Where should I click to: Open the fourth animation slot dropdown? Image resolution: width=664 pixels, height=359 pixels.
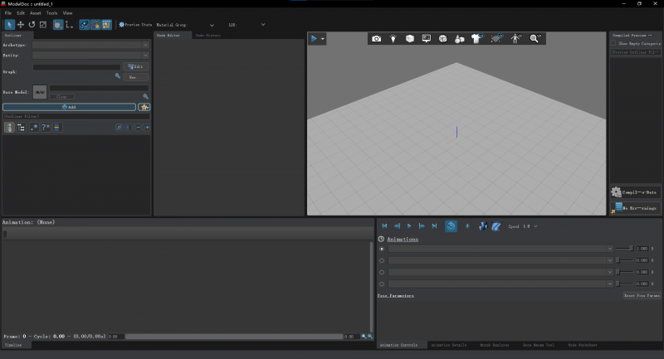pyautogui.click(x=500, y=284)
